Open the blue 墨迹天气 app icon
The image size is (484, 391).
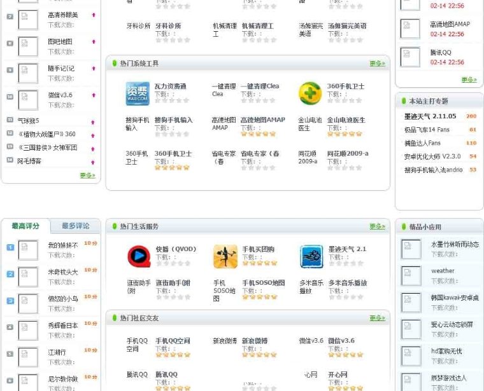pos(312,256)
